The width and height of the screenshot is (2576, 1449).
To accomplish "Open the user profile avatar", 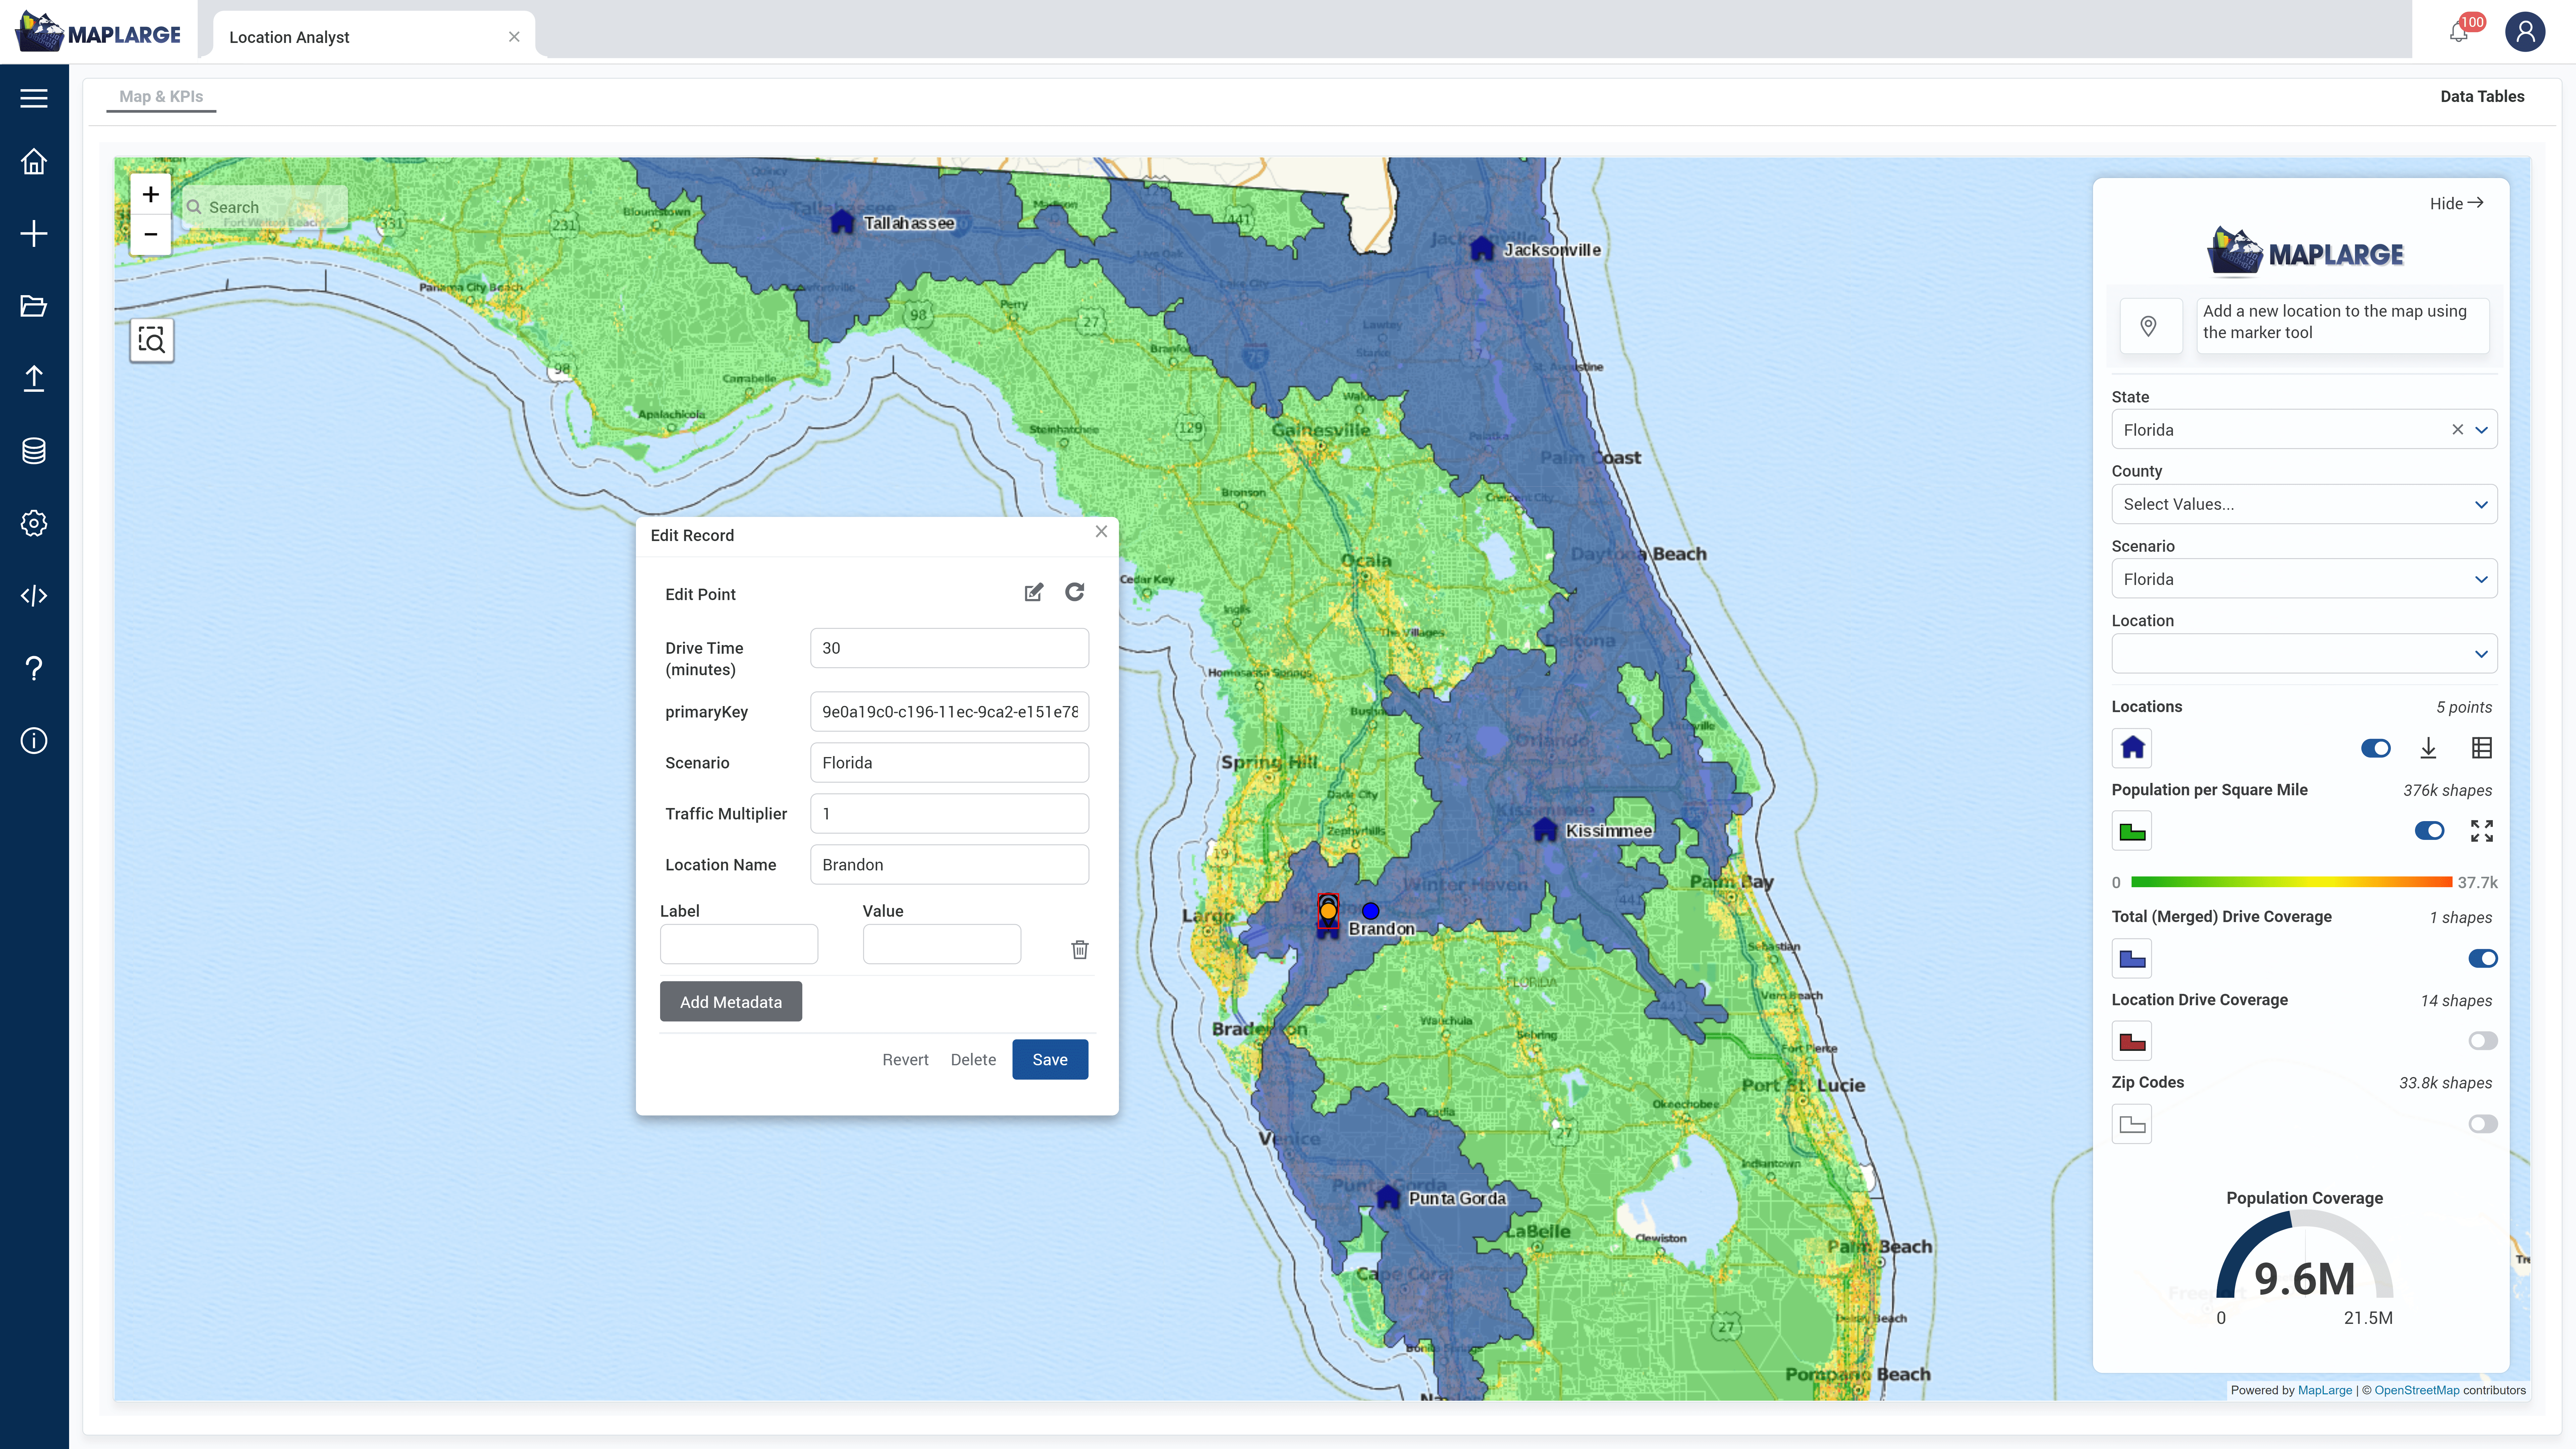I will [x=2525, y=32].
